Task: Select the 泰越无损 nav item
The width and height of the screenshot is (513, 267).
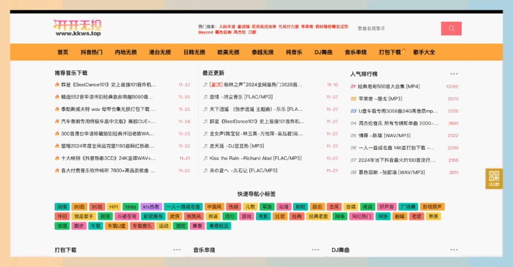Action: (x=262, y=53)
